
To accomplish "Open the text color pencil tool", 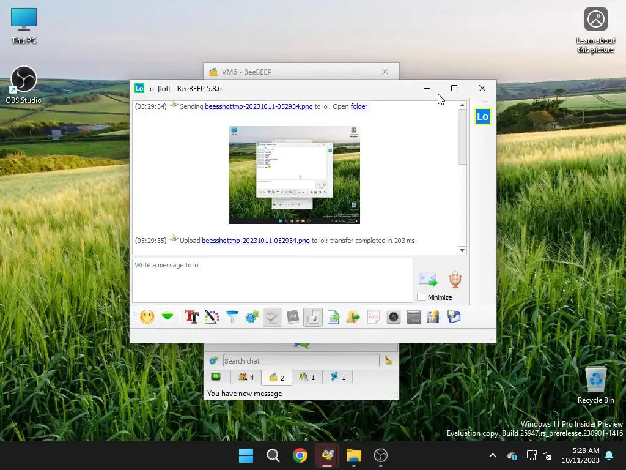I will point(212,318).
